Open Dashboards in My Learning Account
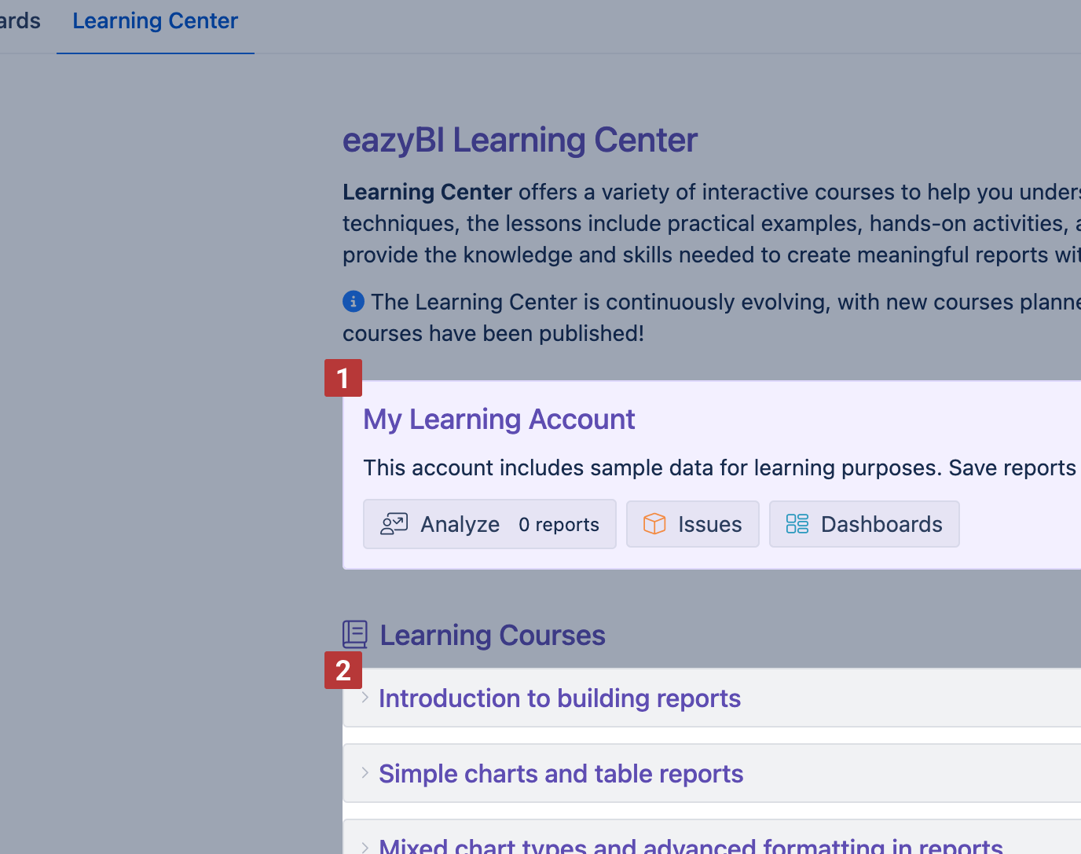 [881, 524]
